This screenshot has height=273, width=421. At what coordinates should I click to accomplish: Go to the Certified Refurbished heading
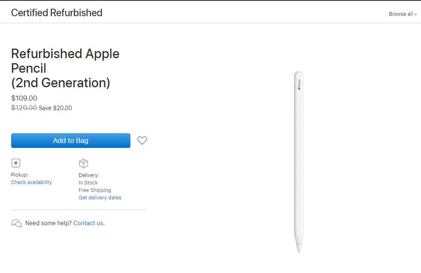click(56, 12)
